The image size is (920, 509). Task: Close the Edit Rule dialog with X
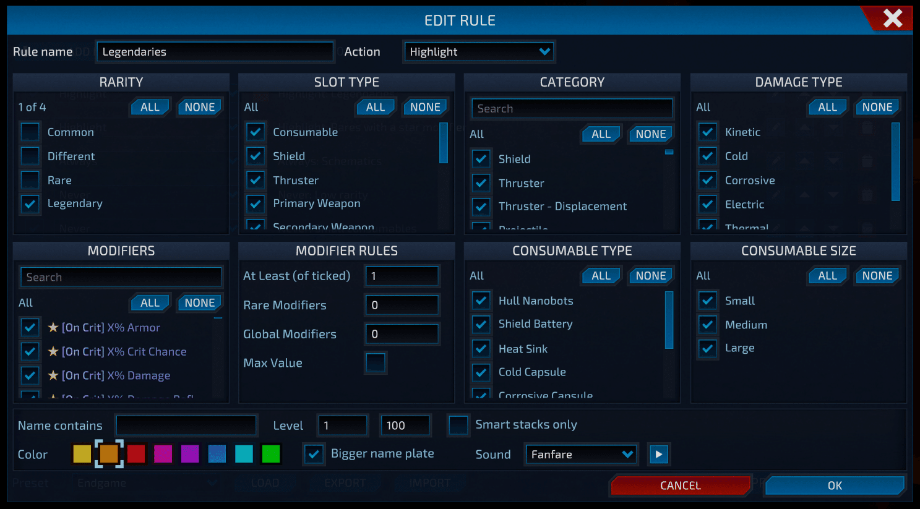892,19
